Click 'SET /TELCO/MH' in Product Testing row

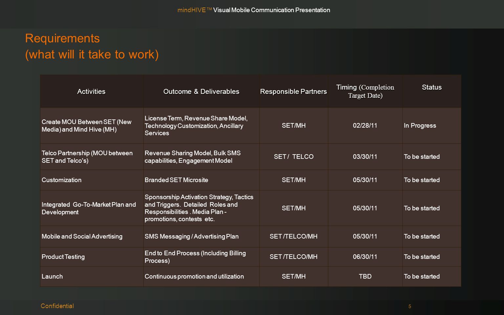click(294, 257)
